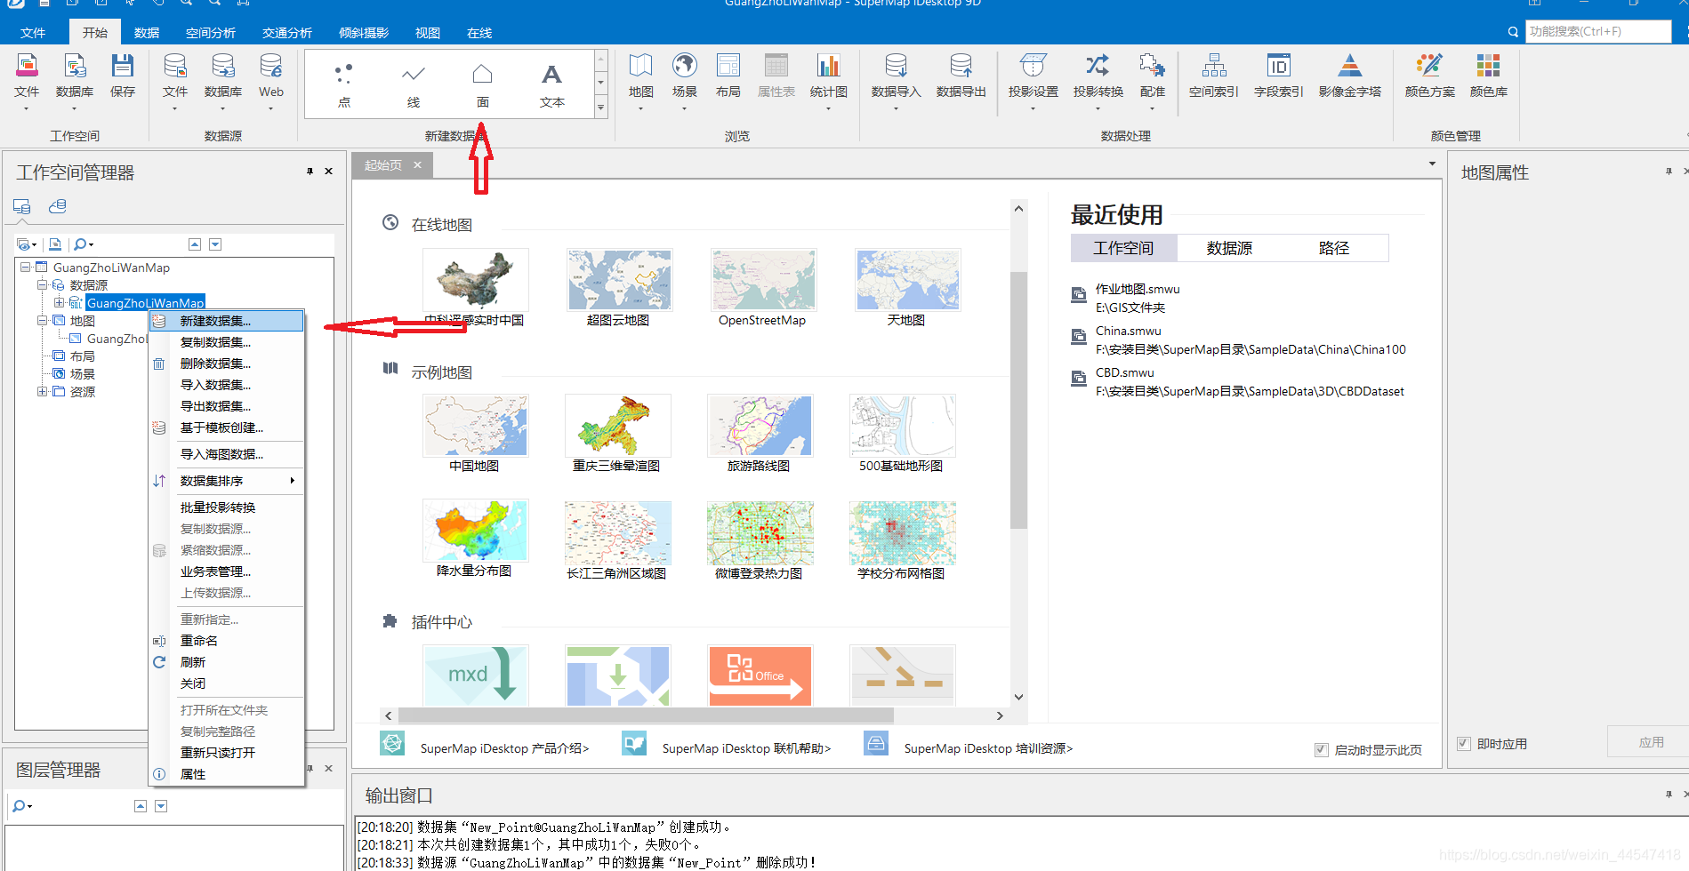The image size is (1689, 871).
Task: Toggle 启动时显示此页 checkbox
Action: pos(1321,749)
